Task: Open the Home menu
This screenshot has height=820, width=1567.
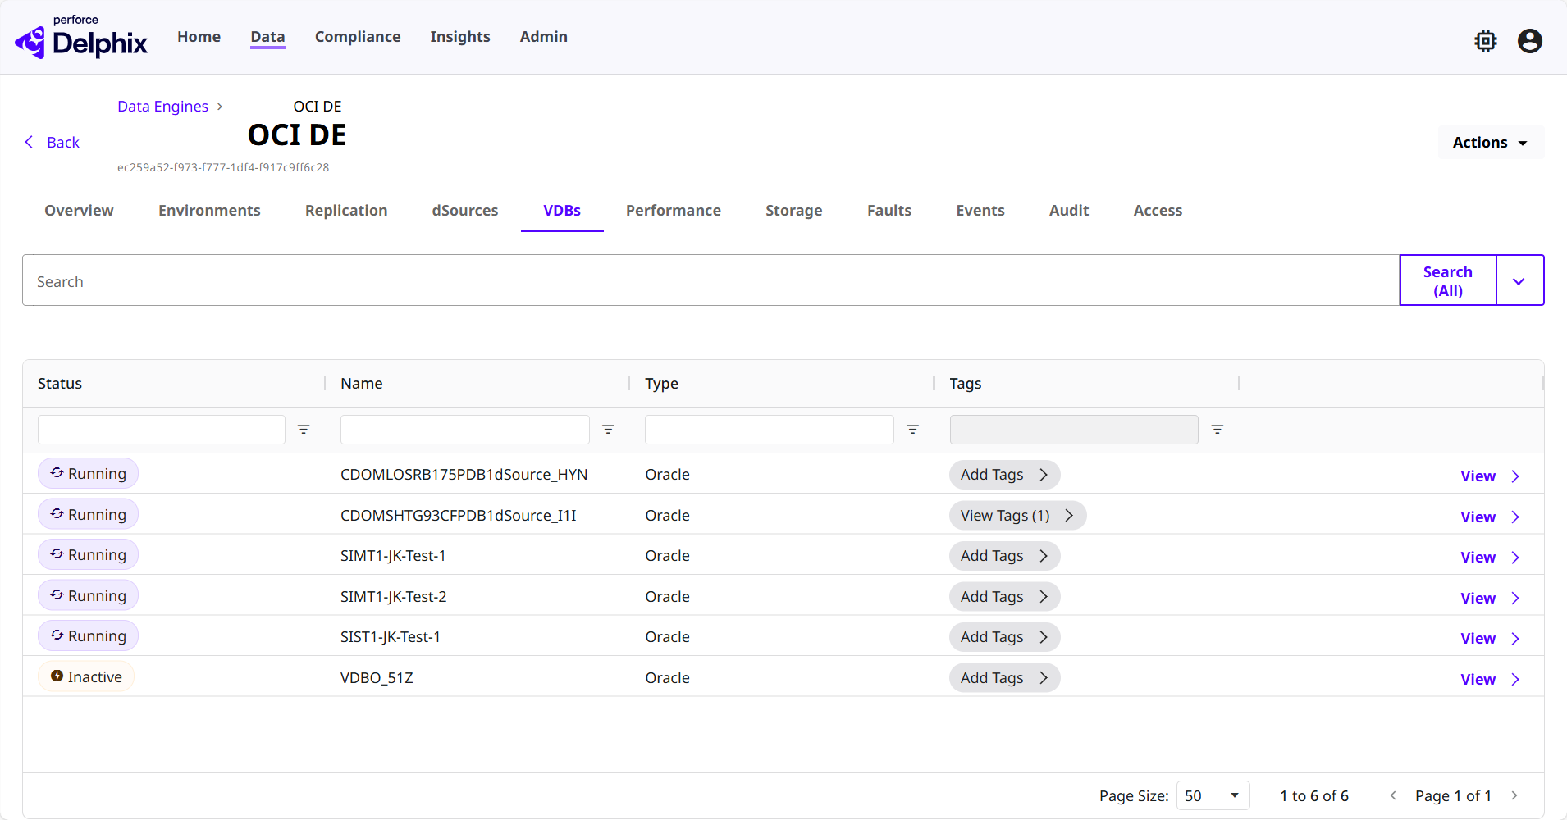Action: [199, 37]
